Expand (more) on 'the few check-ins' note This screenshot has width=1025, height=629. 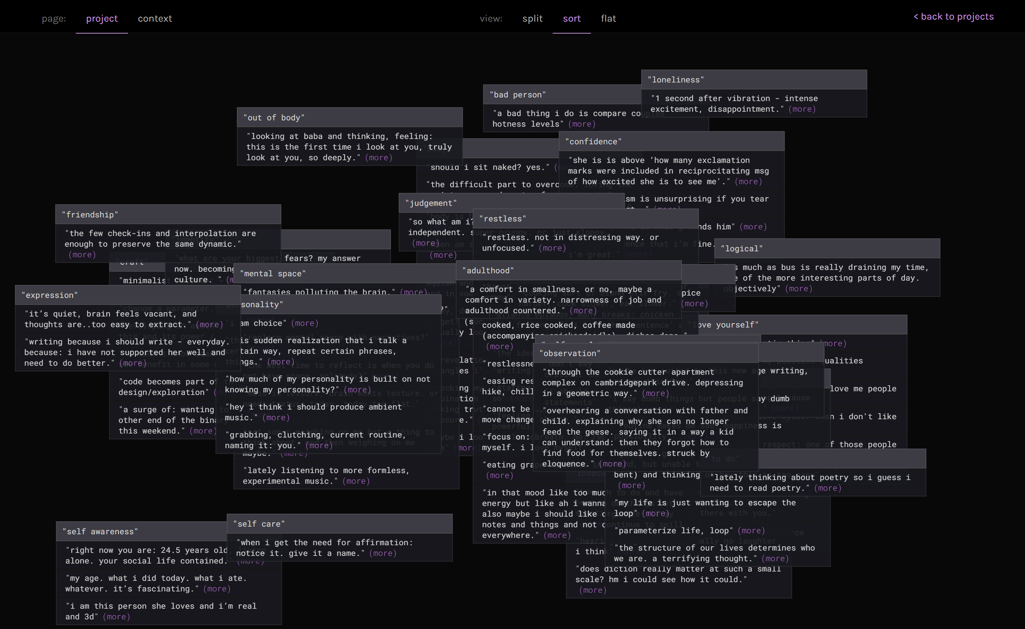(x=82, y=255)
